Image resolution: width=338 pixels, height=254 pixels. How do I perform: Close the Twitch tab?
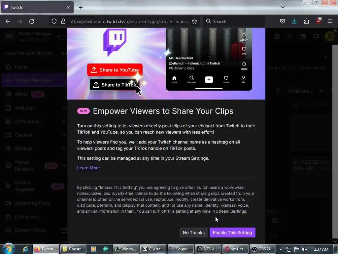click(68, 7)
